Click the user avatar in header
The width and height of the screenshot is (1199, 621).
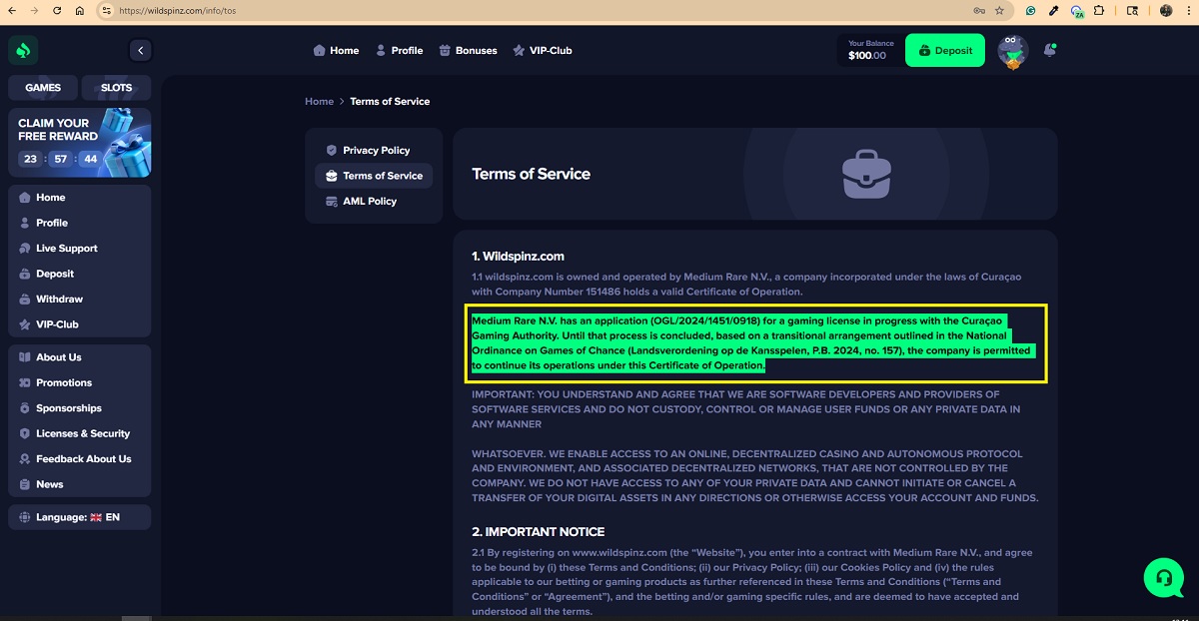click(1012, 51)
